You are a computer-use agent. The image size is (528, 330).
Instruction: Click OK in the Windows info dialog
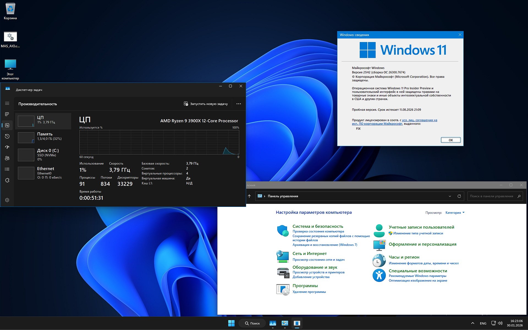450,140
